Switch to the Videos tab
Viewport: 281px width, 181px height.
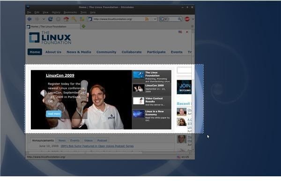[x=89, y=141]
